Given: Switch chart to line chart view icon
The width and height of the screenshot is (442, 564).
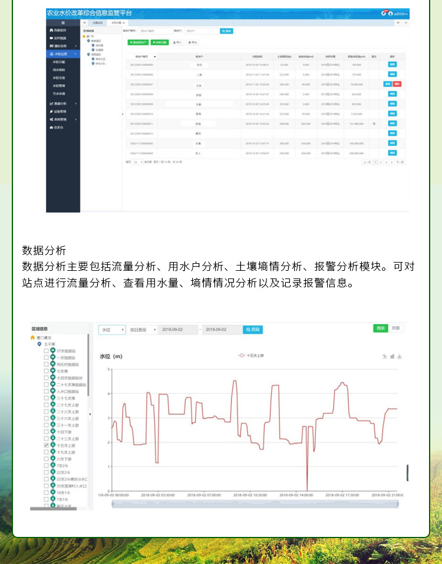Looking at the screenshot, I should [x=384, y=357].
